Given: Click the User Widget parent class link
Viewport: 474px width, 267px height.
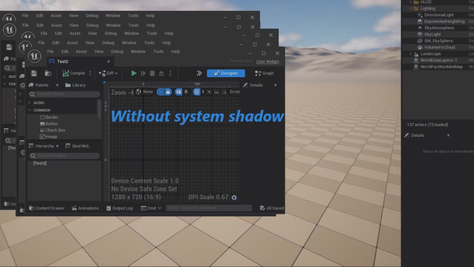Looking at the screenshot, I should pos(267,62).
